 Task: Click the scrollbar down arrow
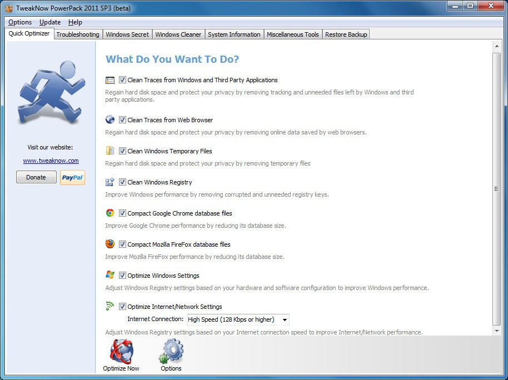tap(497, 331)
